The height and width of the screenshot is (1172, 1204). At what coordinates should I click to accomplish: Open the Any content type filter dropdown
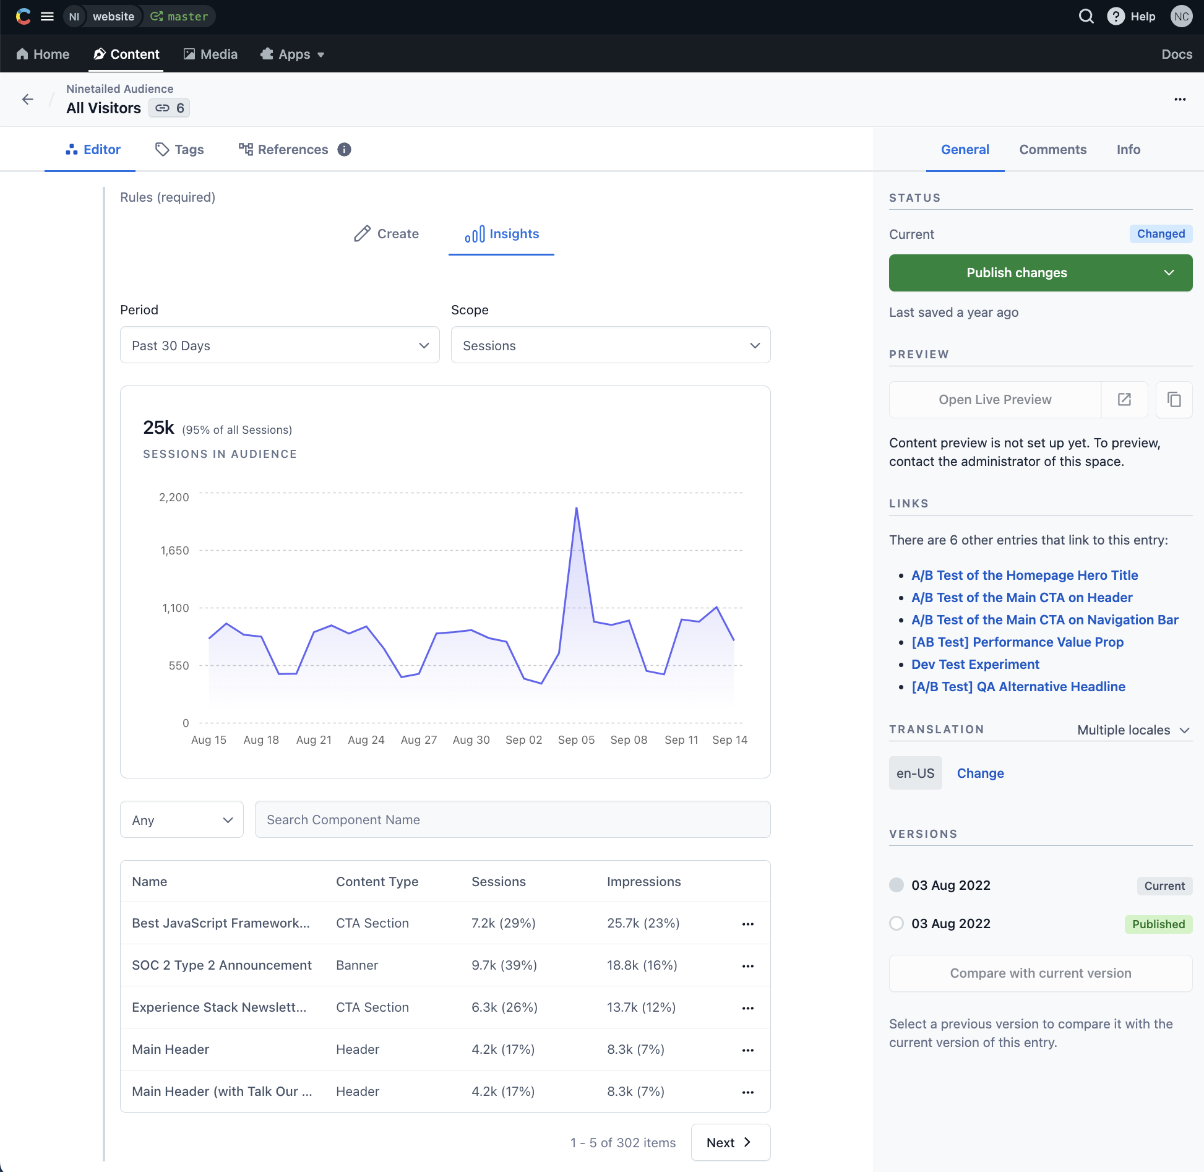point(182,820)
